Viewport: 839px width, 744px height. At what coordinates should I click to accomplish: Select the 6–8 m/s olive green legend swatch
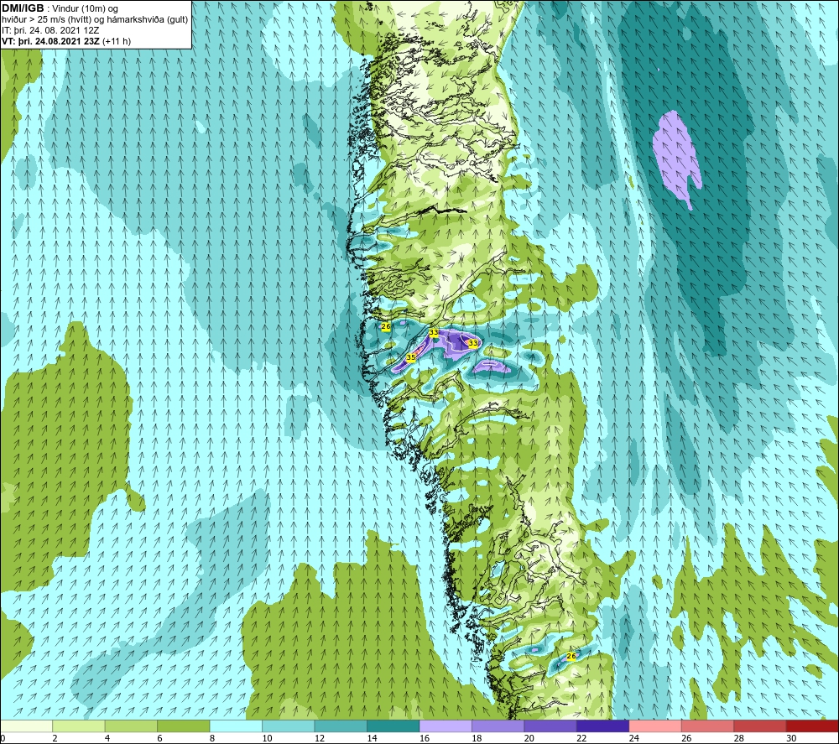tap(184, 726)
